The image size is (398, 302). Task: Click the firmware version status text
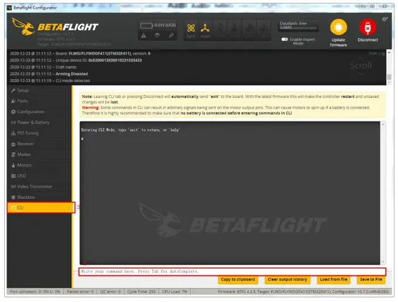click(x=303, y=291)
